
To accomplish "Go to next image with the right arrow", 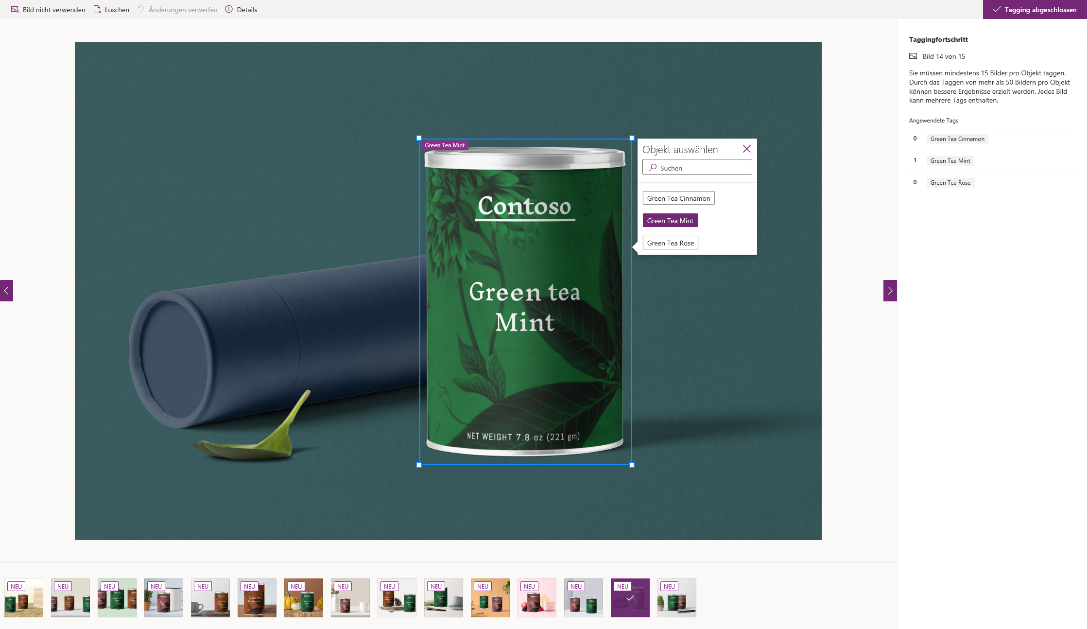I will [890, 291].
